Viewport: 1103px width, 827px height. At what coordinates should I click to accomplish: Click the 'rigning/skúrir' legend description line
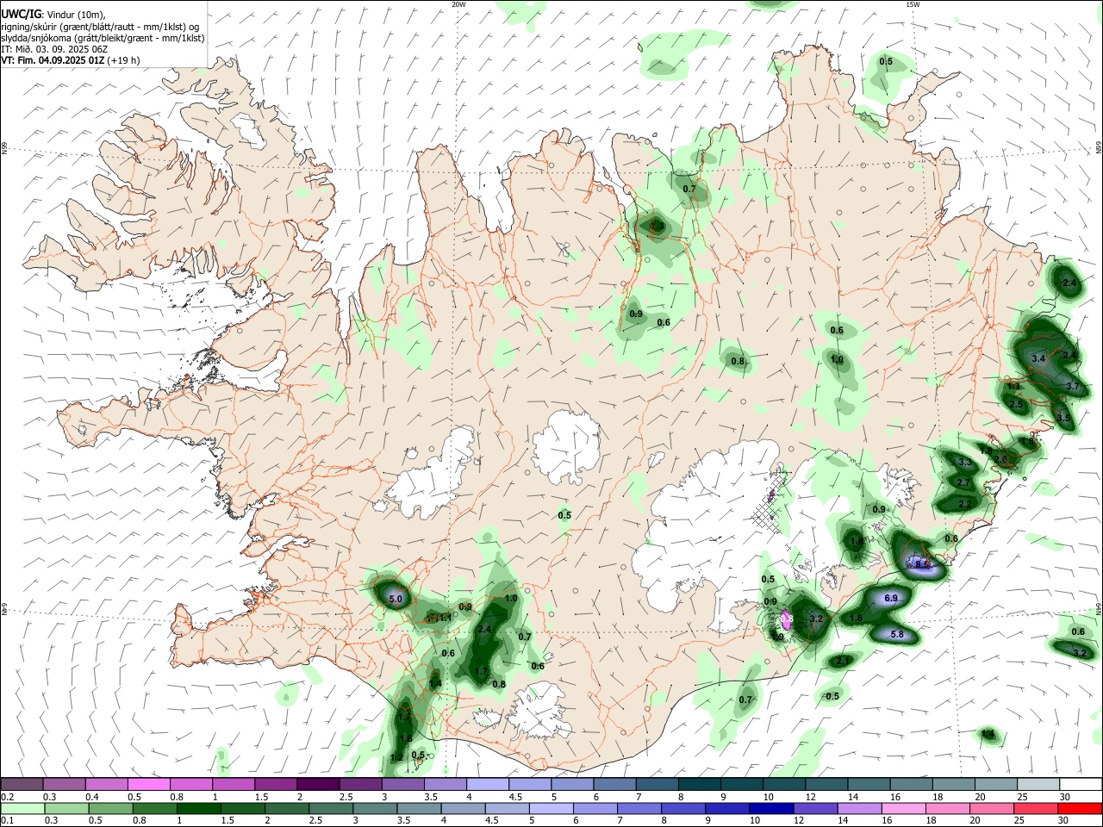coord(100,27)
